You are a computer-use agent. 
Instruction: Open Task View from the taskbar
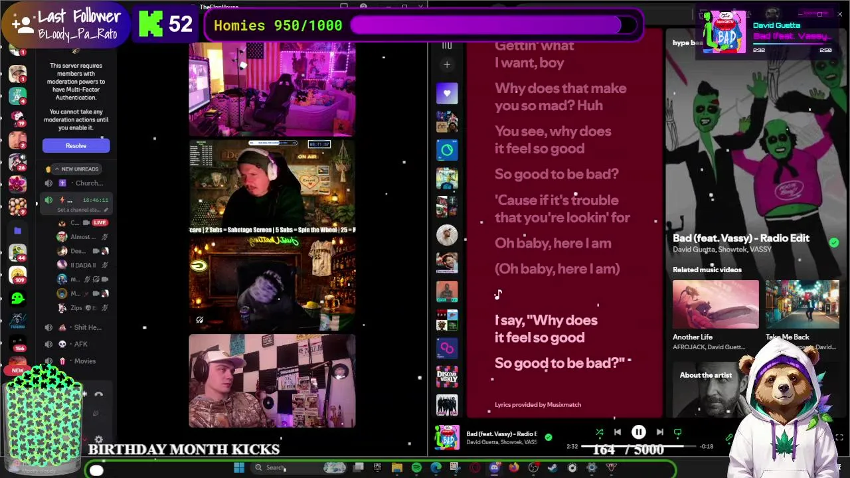click(x=359, y=467)
